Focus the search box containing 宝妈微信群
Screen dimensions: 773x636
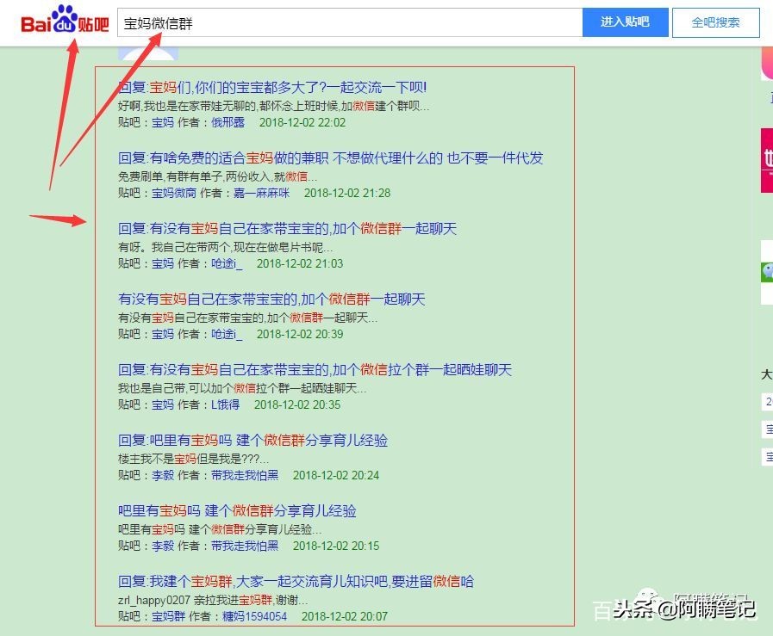click(x=350, y=22)
